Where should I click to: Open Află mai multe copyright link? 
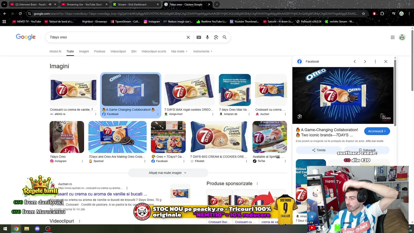coord(375,141)
